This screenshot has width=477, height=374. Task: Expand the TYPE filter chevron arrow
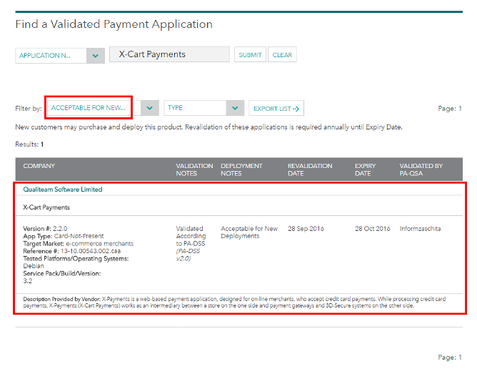(235, 108)
